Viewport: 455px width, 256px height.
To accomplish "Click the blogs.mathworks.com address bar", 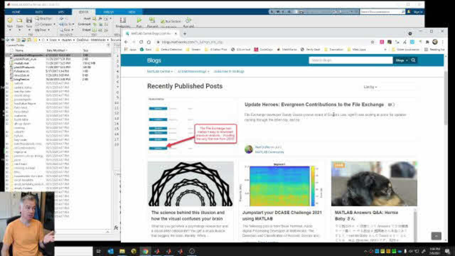I will pos(263,42).
